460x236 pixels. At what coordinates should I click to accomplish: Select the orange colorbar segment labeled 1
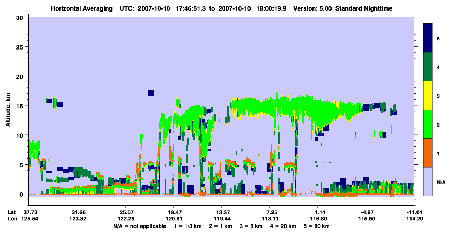[x=428, y=153]
